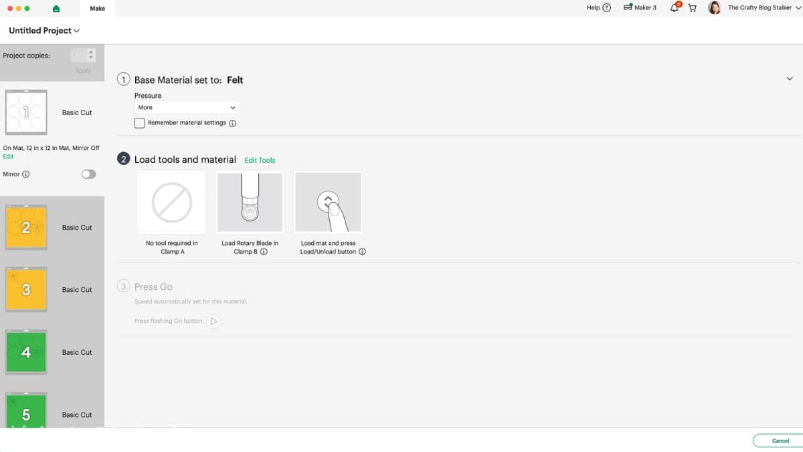Click the Cancel button

pyautogui.click(x=780, y=441)
